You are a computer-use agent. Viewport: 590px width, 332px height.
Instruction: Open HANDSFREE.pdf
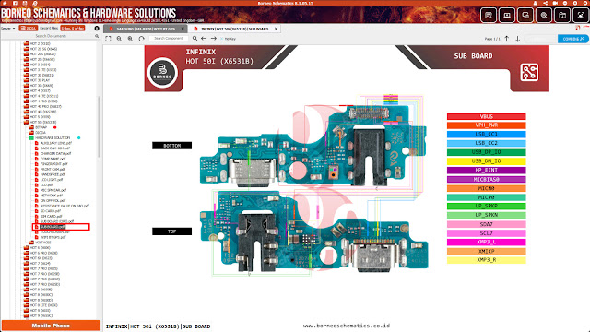coord(53,174)
